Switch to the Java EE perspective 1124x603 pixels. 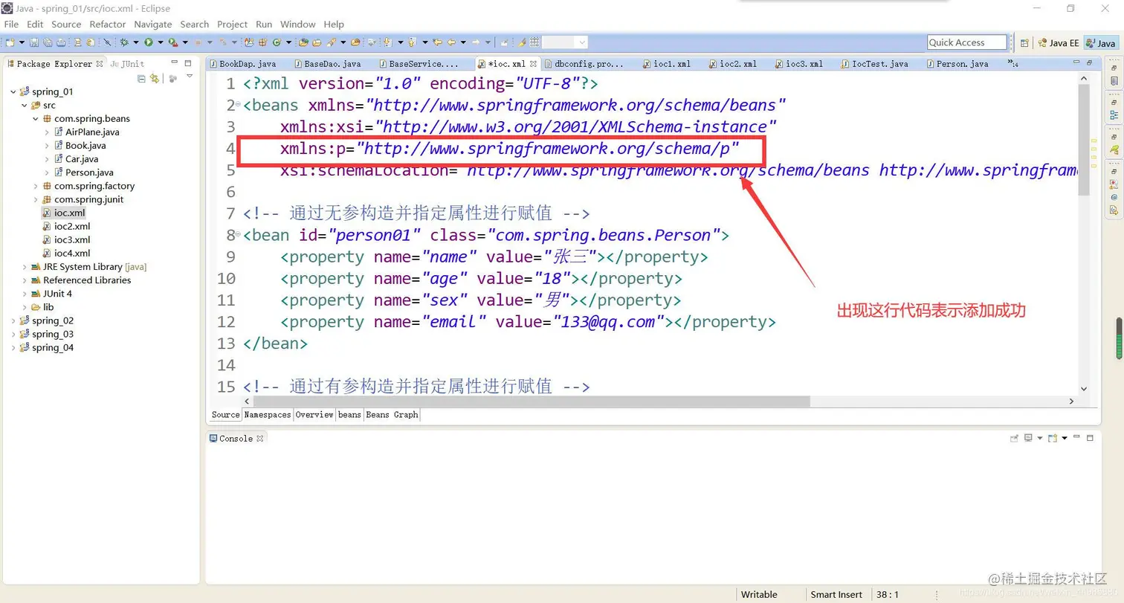point(1059,43)
